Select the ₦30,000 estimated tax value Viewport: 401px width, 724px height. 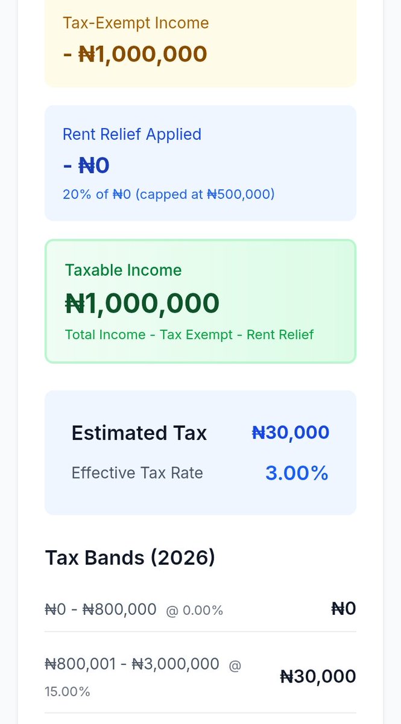click(x=291, y=433)
